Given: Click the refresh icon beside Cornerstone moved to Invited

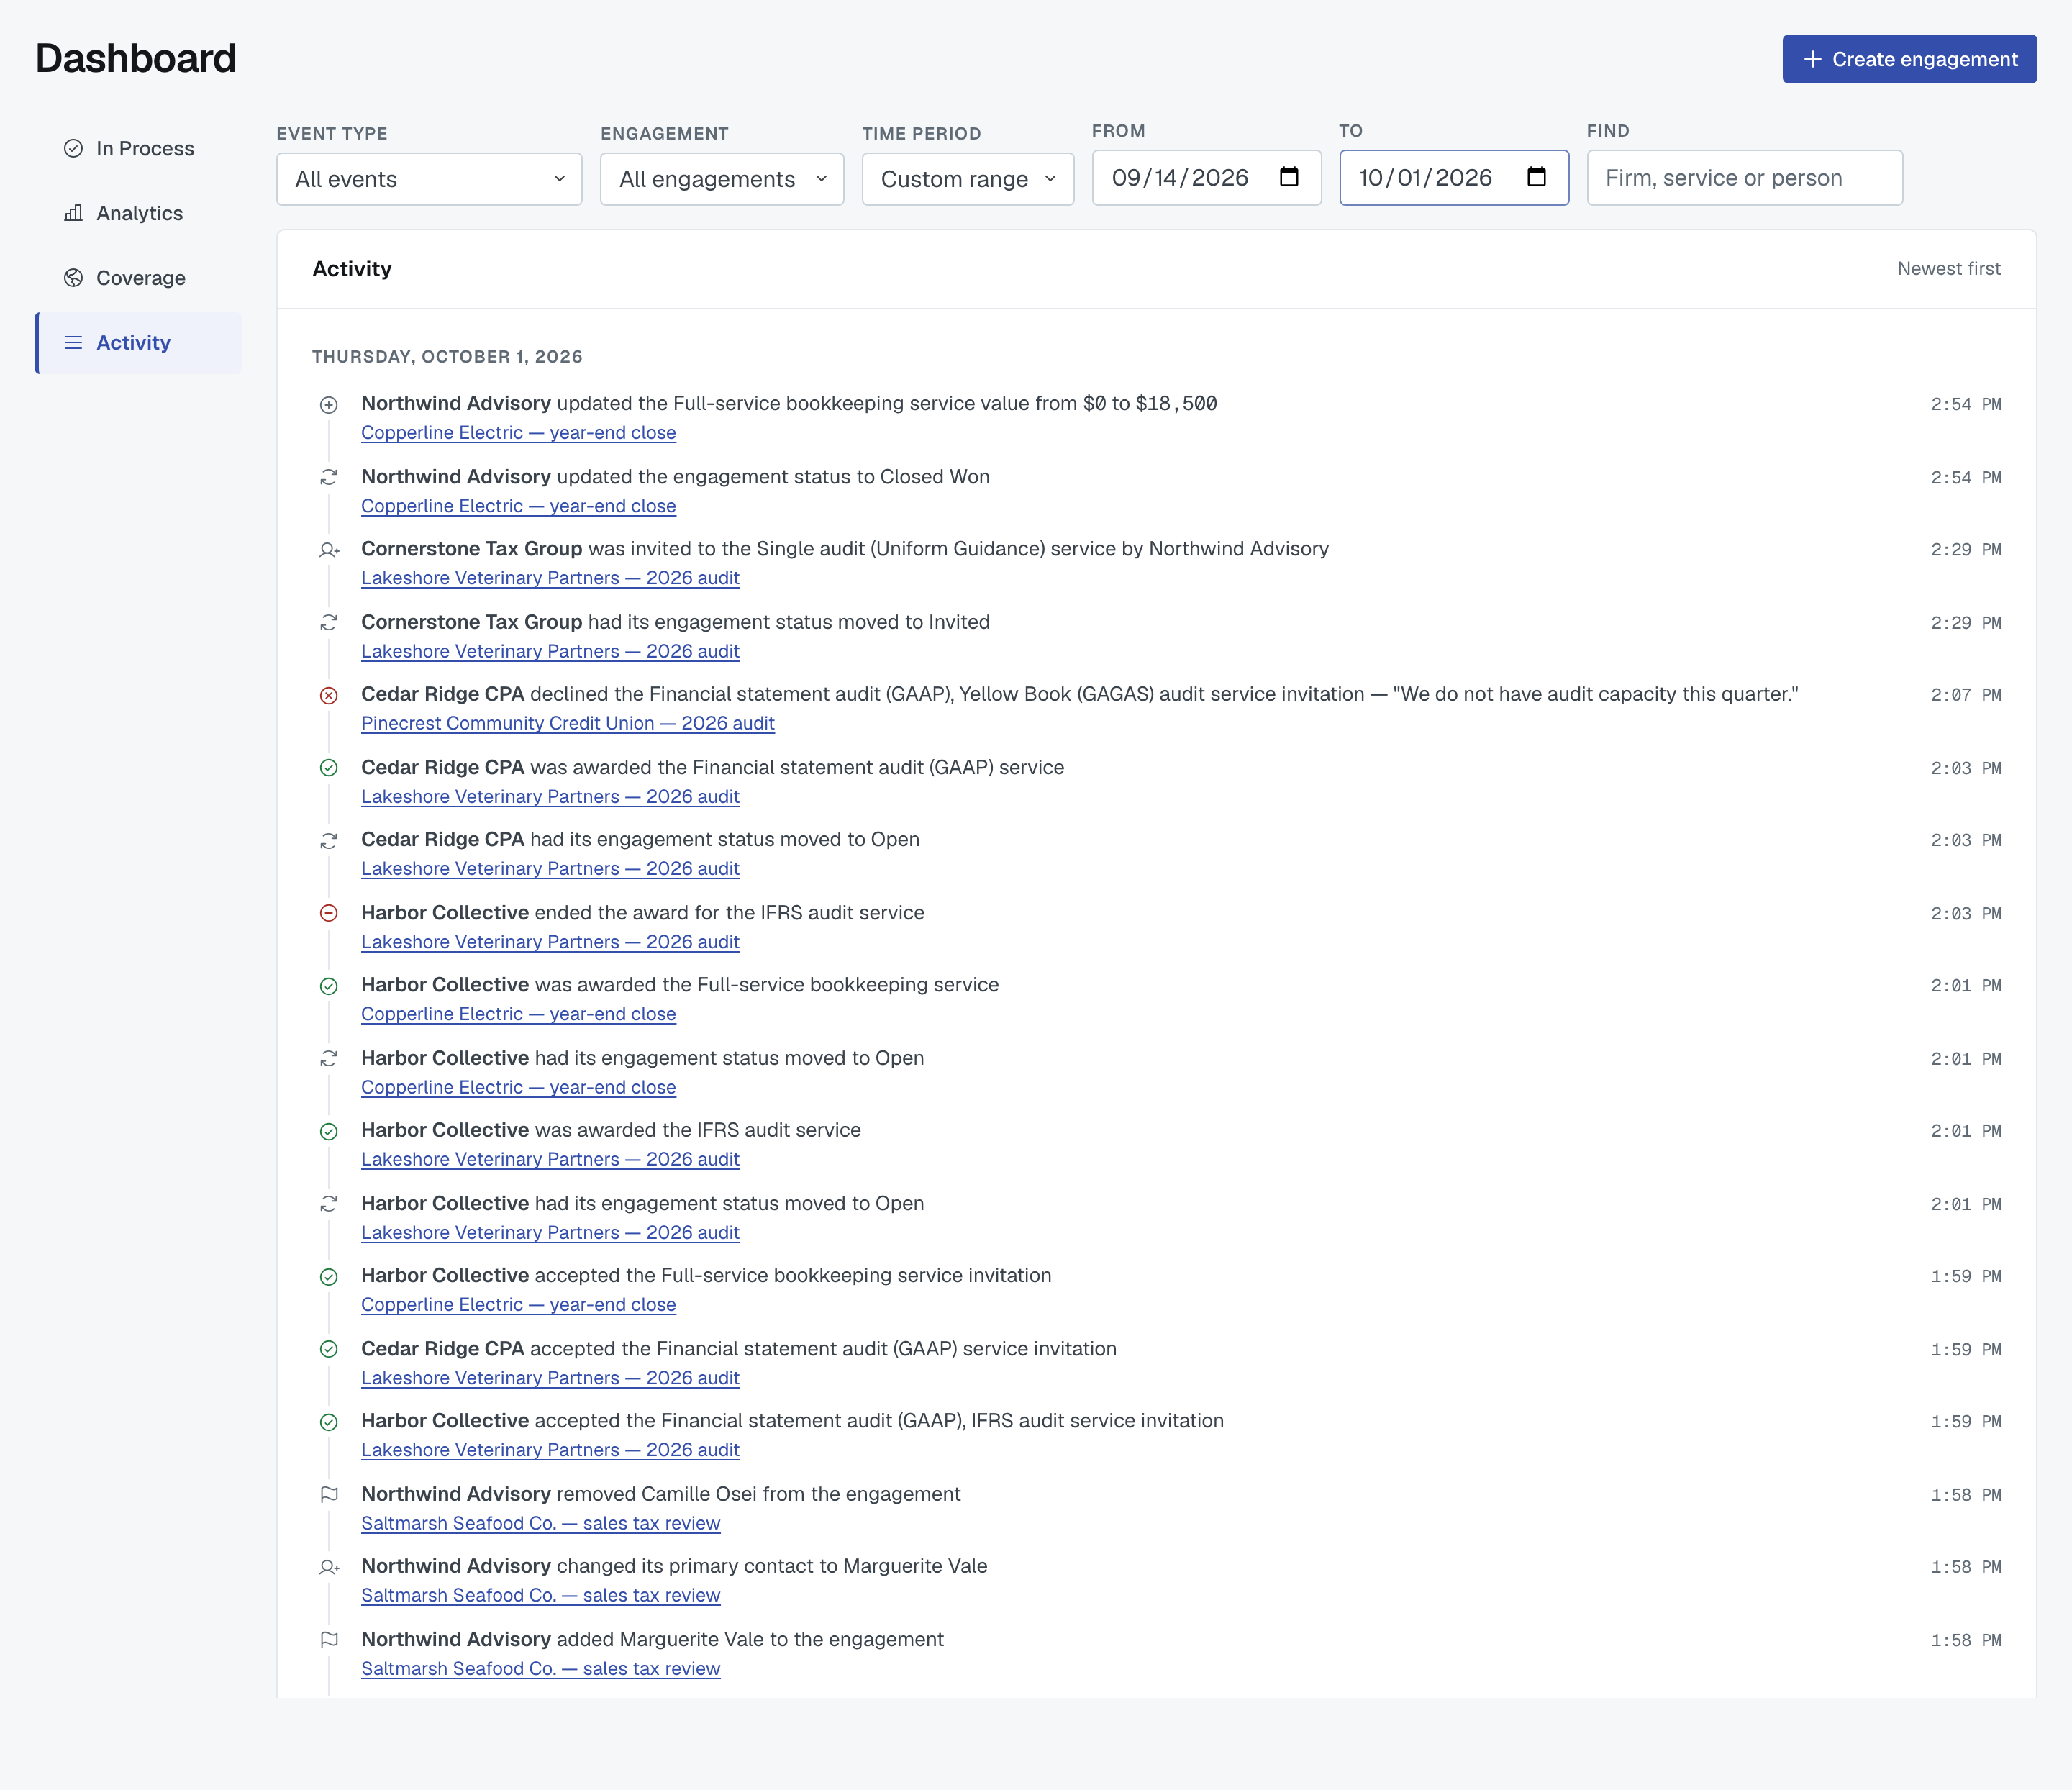Looking at the screenshot, I should tap(328, 622).
